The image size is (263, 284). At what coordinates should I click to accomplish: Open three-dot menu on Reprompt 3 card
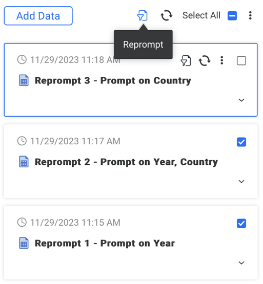click(x=221, y=60)
